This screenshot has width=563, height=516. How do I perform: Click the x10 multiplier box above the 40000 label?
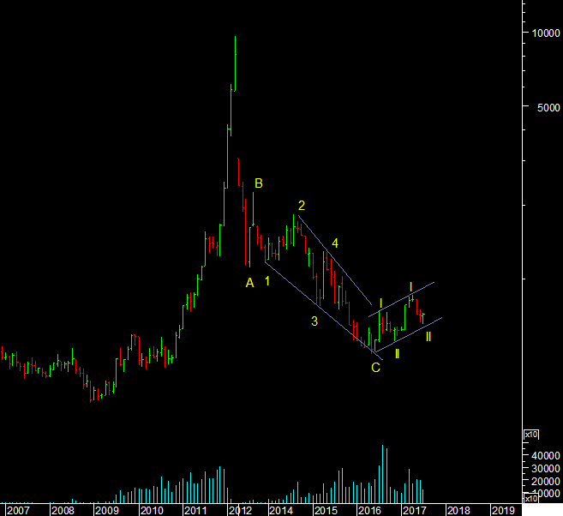[531, 435]
